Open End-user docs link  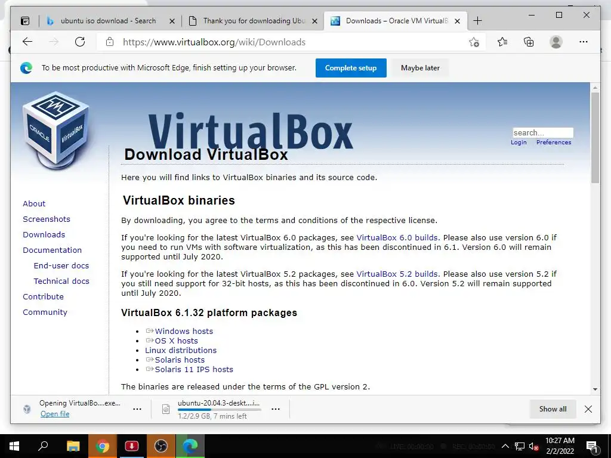coord(61,265)
